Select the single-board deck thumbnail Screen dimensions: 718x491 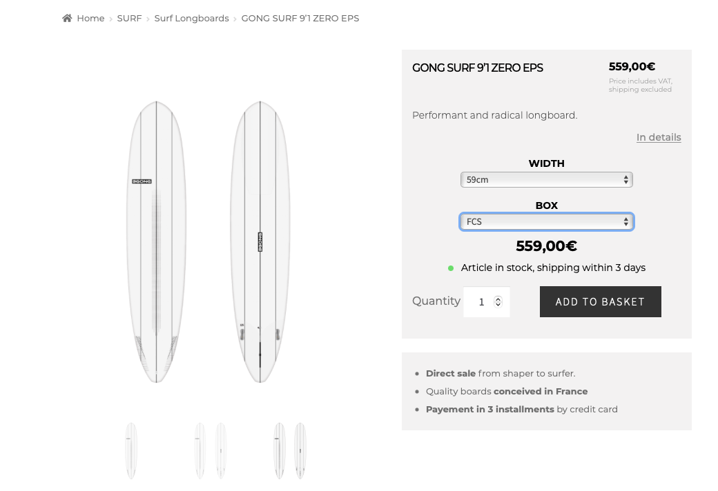click(131, 451)
